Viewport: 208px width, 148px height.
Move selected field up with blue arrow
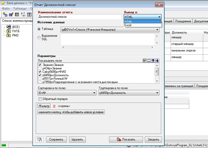pos(153,61)
